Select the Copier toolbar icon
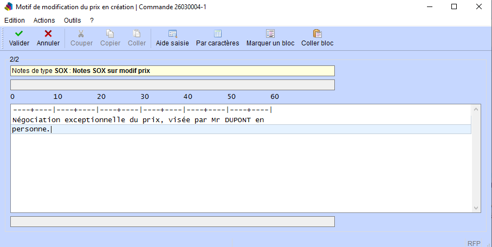The width and height of the screenshot is (492, 247). click(x=110, y=34)
